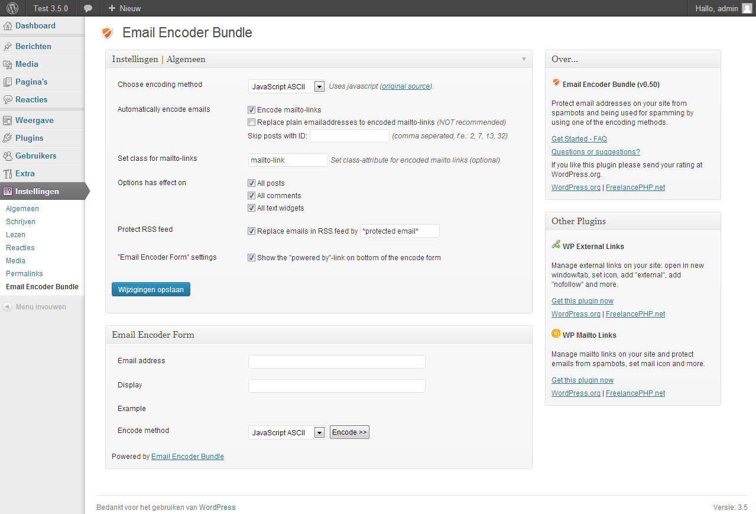Open WordPress.org link in Over panel
The width and height of the screenshot is (756, 514).
click(x=576, y=188)
